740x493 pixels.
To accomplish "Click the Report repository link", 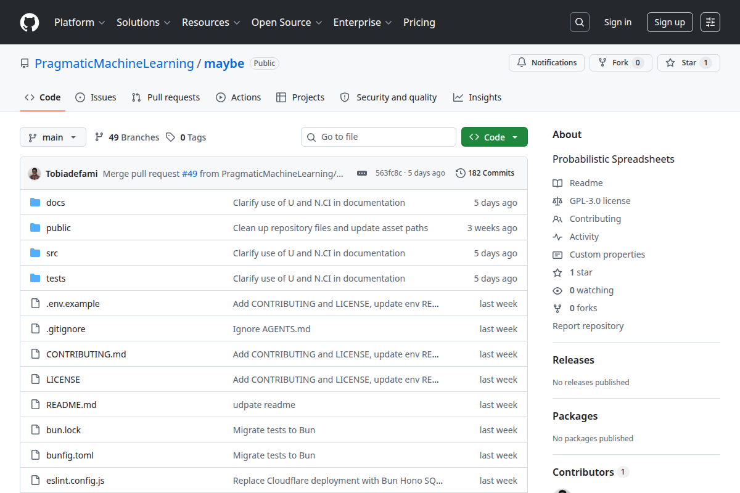I will 588,326.
